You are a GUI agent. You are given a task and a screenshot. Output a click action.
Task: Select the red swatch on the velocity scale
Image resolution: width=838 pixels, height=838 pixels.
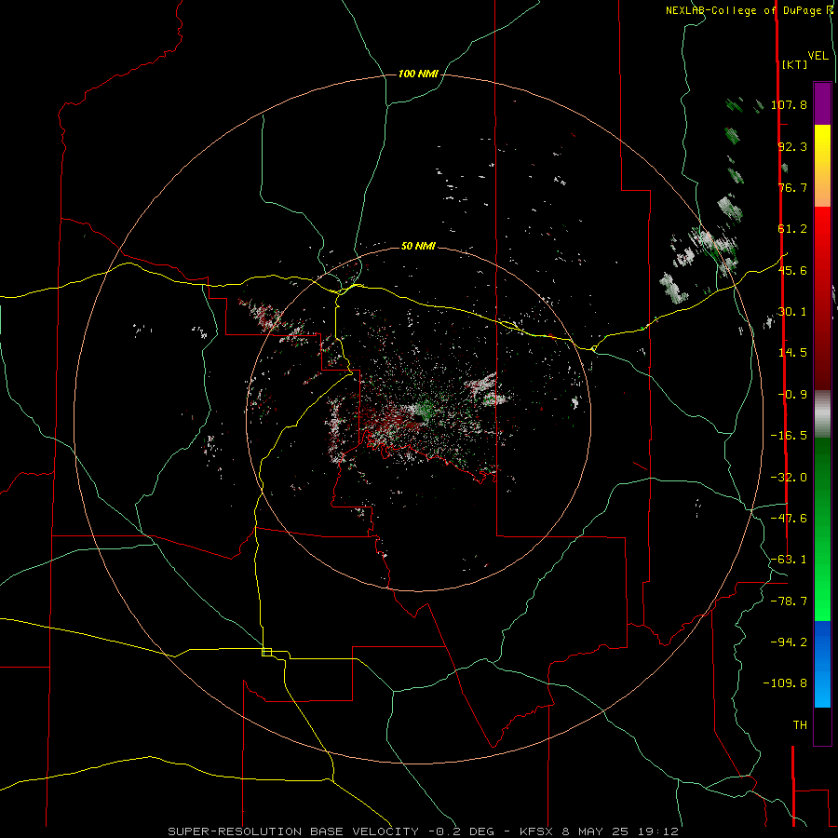(822, 298)
